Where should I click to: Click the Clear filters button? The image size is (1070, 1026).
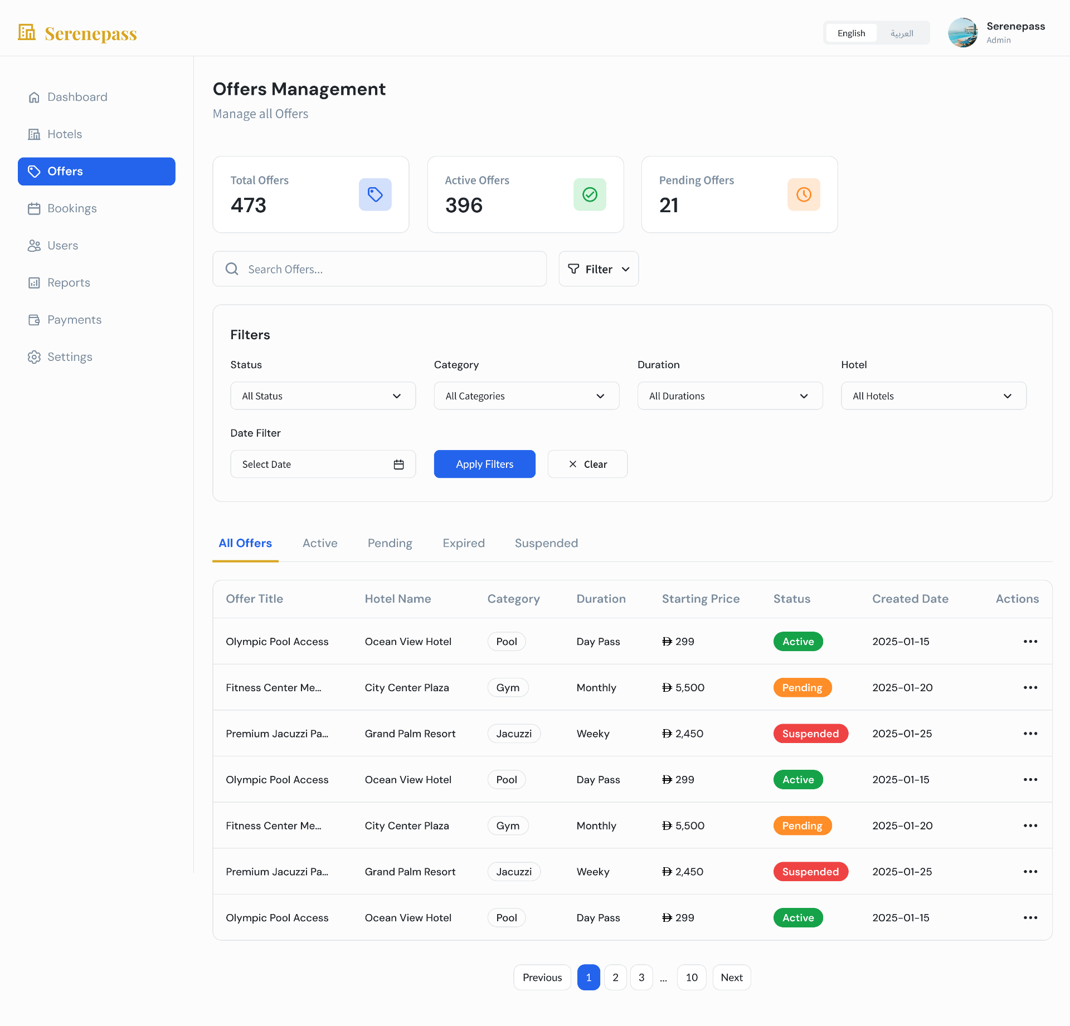point(587,464)
